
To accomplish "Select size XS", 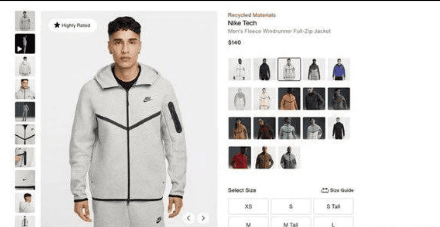I will pos(248,206).
